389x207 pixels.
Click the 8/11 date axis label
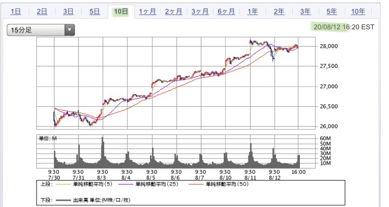tap(250, 177)
